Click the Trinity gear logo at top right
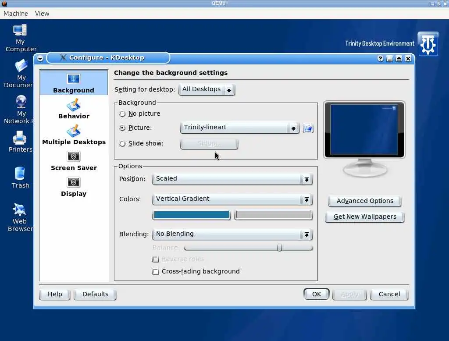Image resolution: width=449 pixels, height=341 pixels. 428,44
